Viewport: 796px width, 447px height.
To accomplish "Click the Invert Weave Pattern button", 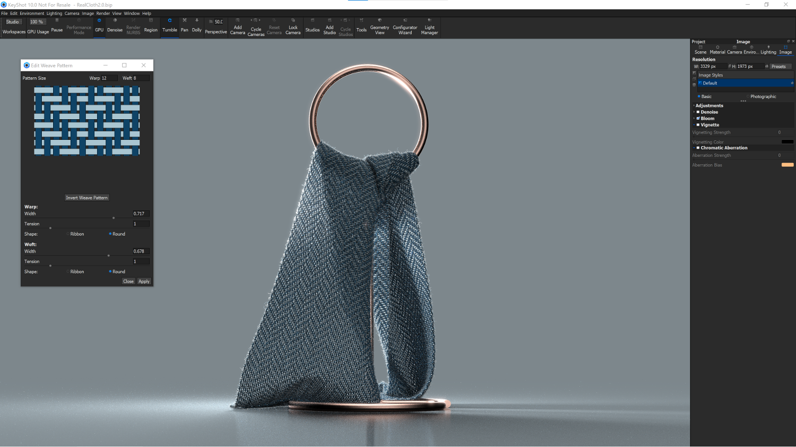I will [86, 198].
